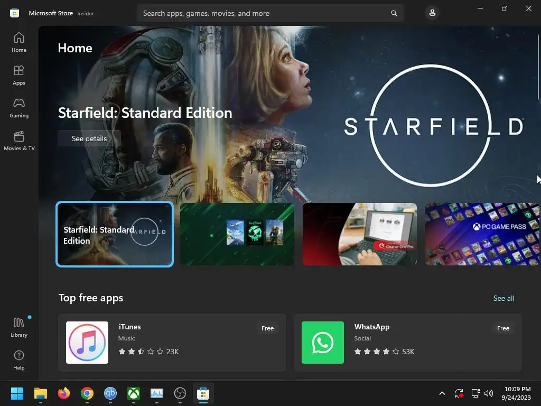
Task: Show hidden system tray icons
Action: [442, 393]
